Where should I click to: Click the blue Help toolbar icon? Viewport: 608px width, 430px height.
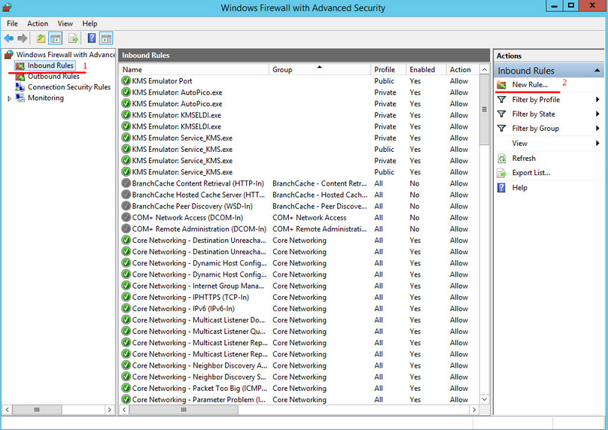[x=92, y=38]
